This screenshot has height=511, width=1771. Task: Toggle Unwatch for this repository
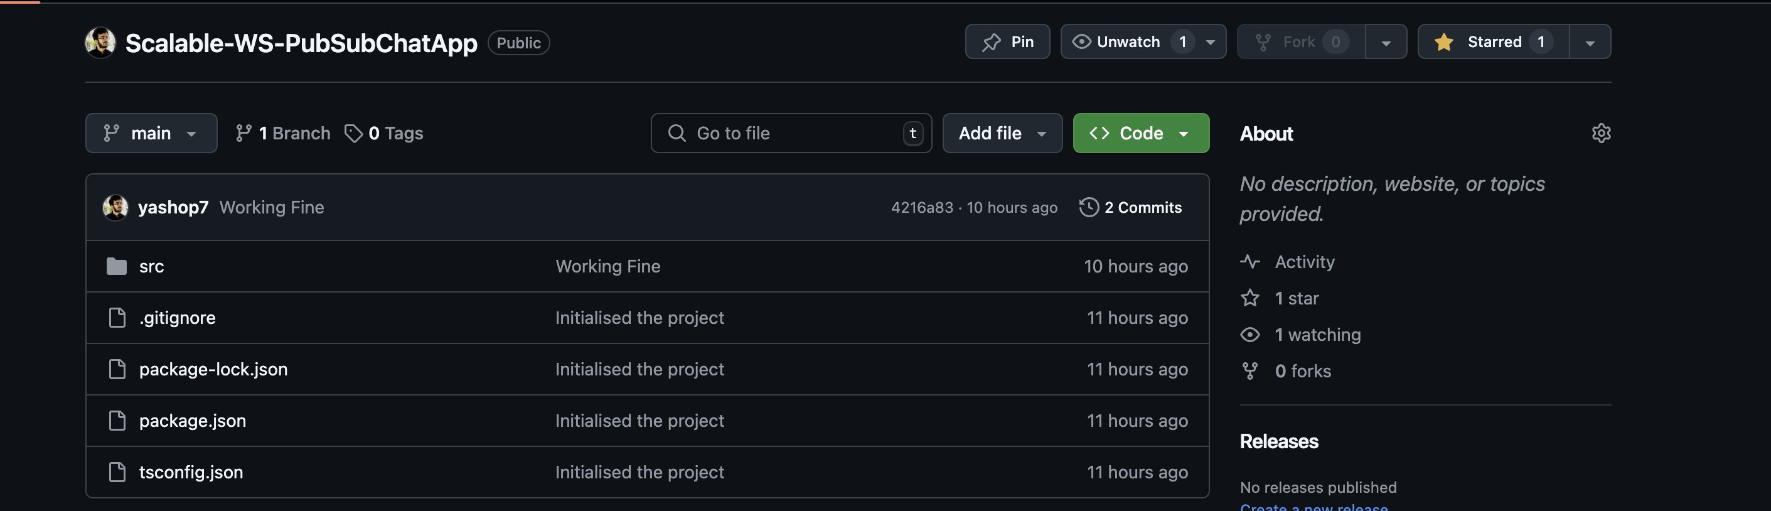coord(1129,42)
